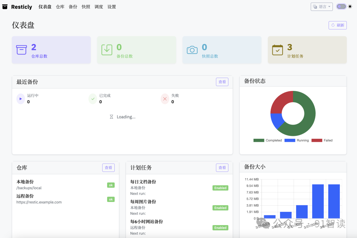Click the sun icon for light mode

[350, 6]
